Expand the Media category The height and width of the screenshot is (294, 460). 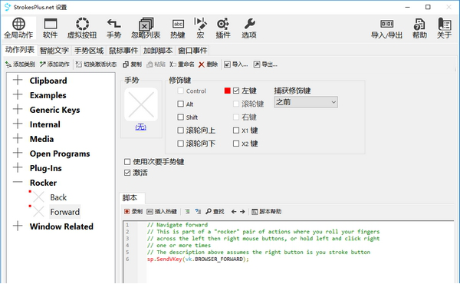pyautogui.click(x=18, y=139)
